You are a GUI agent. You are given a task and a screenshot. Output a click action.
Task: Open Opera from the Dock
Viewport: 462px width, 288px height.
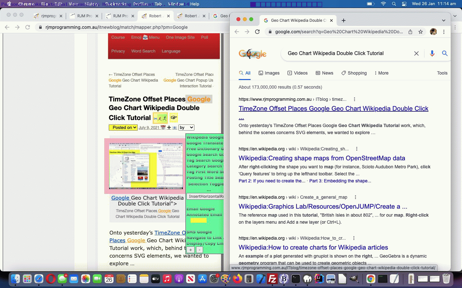50,279
